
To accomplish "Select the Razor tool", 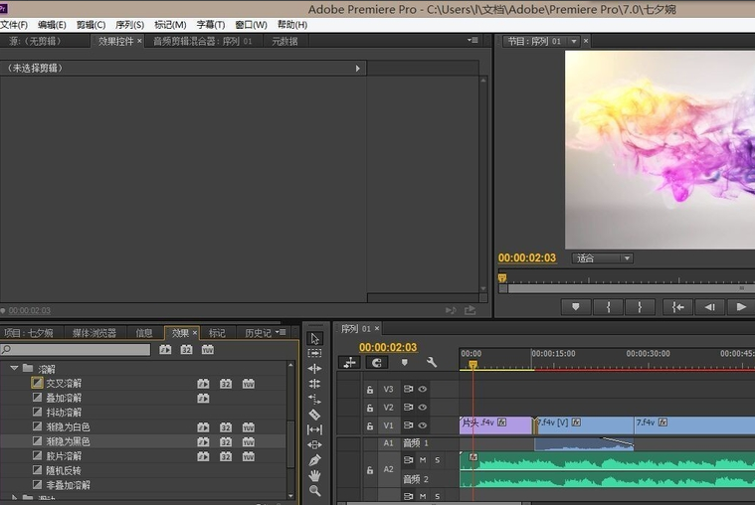I will point(314,415).
